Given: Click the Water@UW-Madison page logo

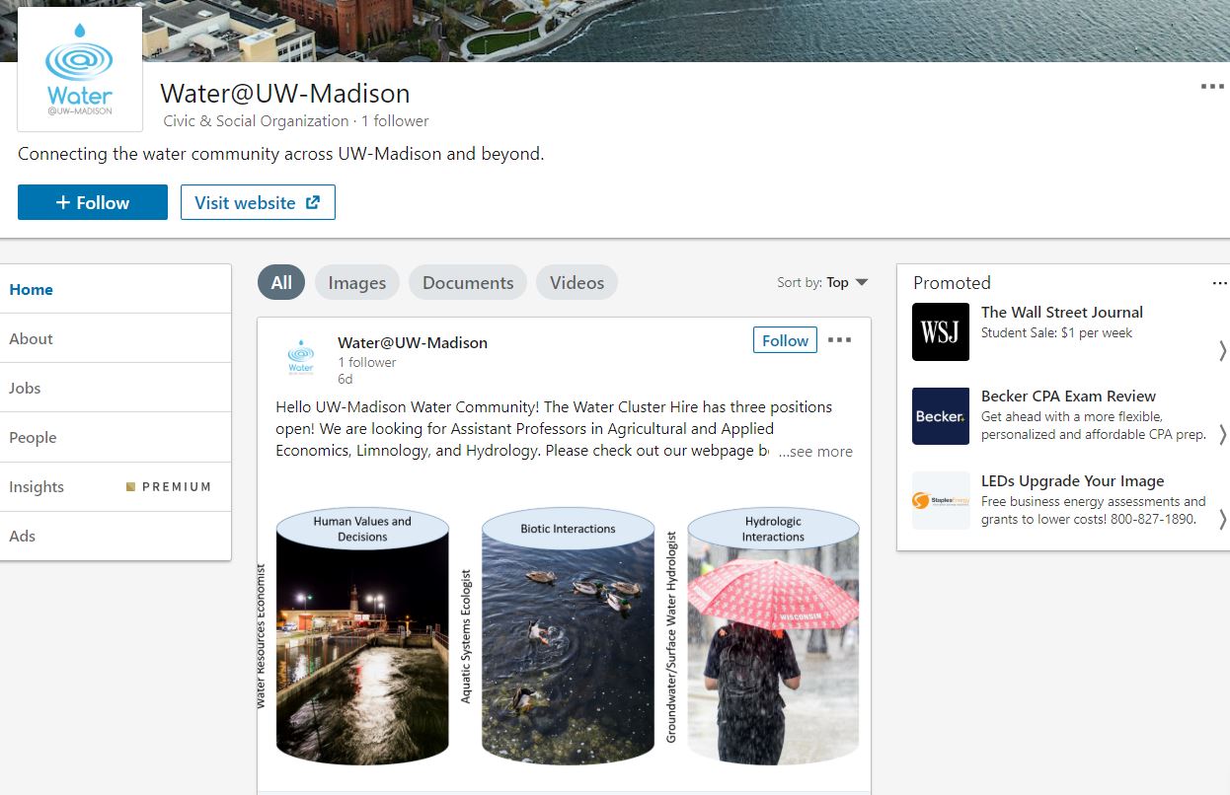Looking at the screenshot, I should pyautogui.click(x=80, y=69).
